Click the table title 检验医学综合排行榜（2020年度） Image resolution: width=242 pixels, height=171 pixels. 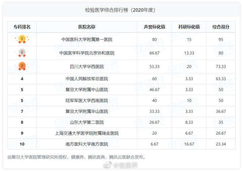pos(120,10)
